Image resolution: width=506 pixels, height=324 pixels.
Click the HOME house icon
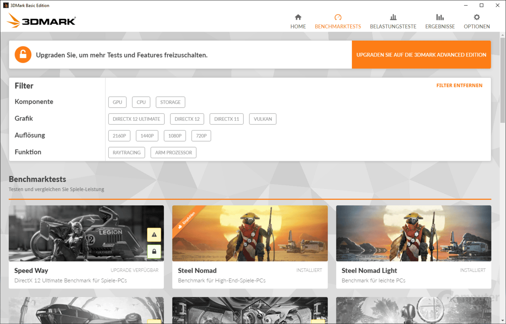point(298,17)
